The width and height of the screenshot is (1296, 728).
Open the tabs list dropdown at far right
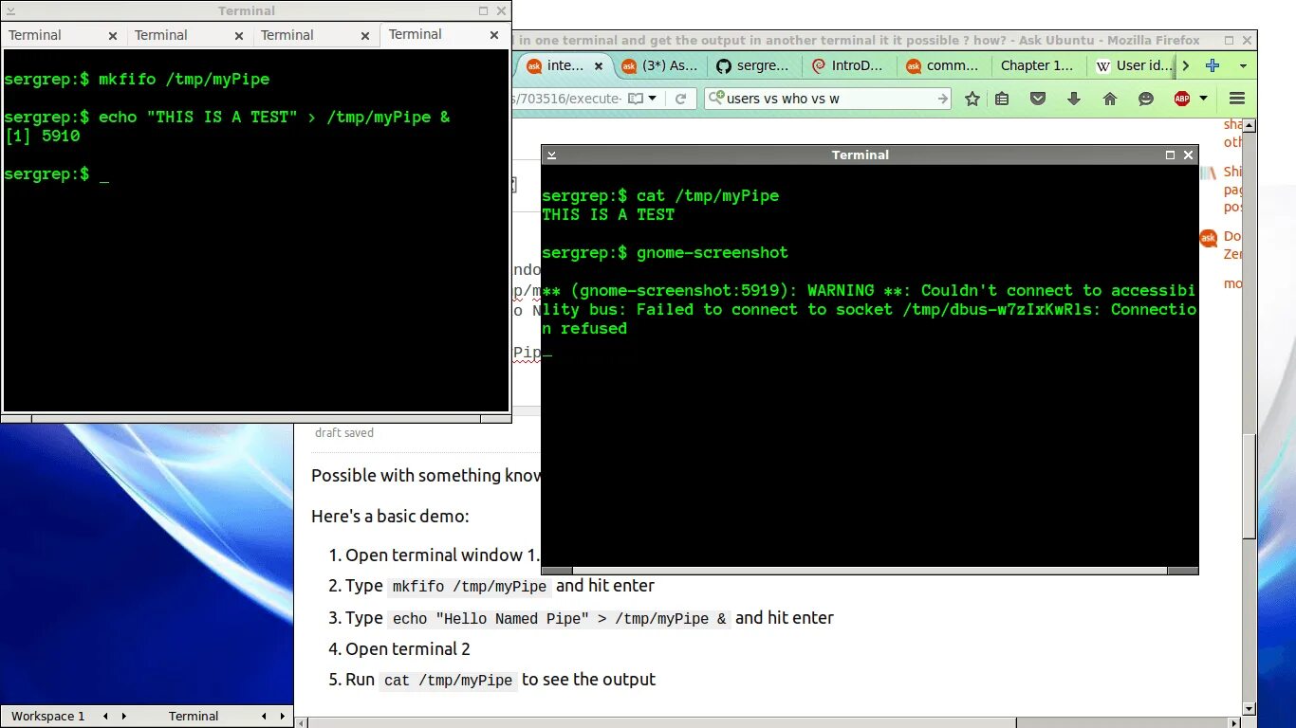tap(1243, 66)
